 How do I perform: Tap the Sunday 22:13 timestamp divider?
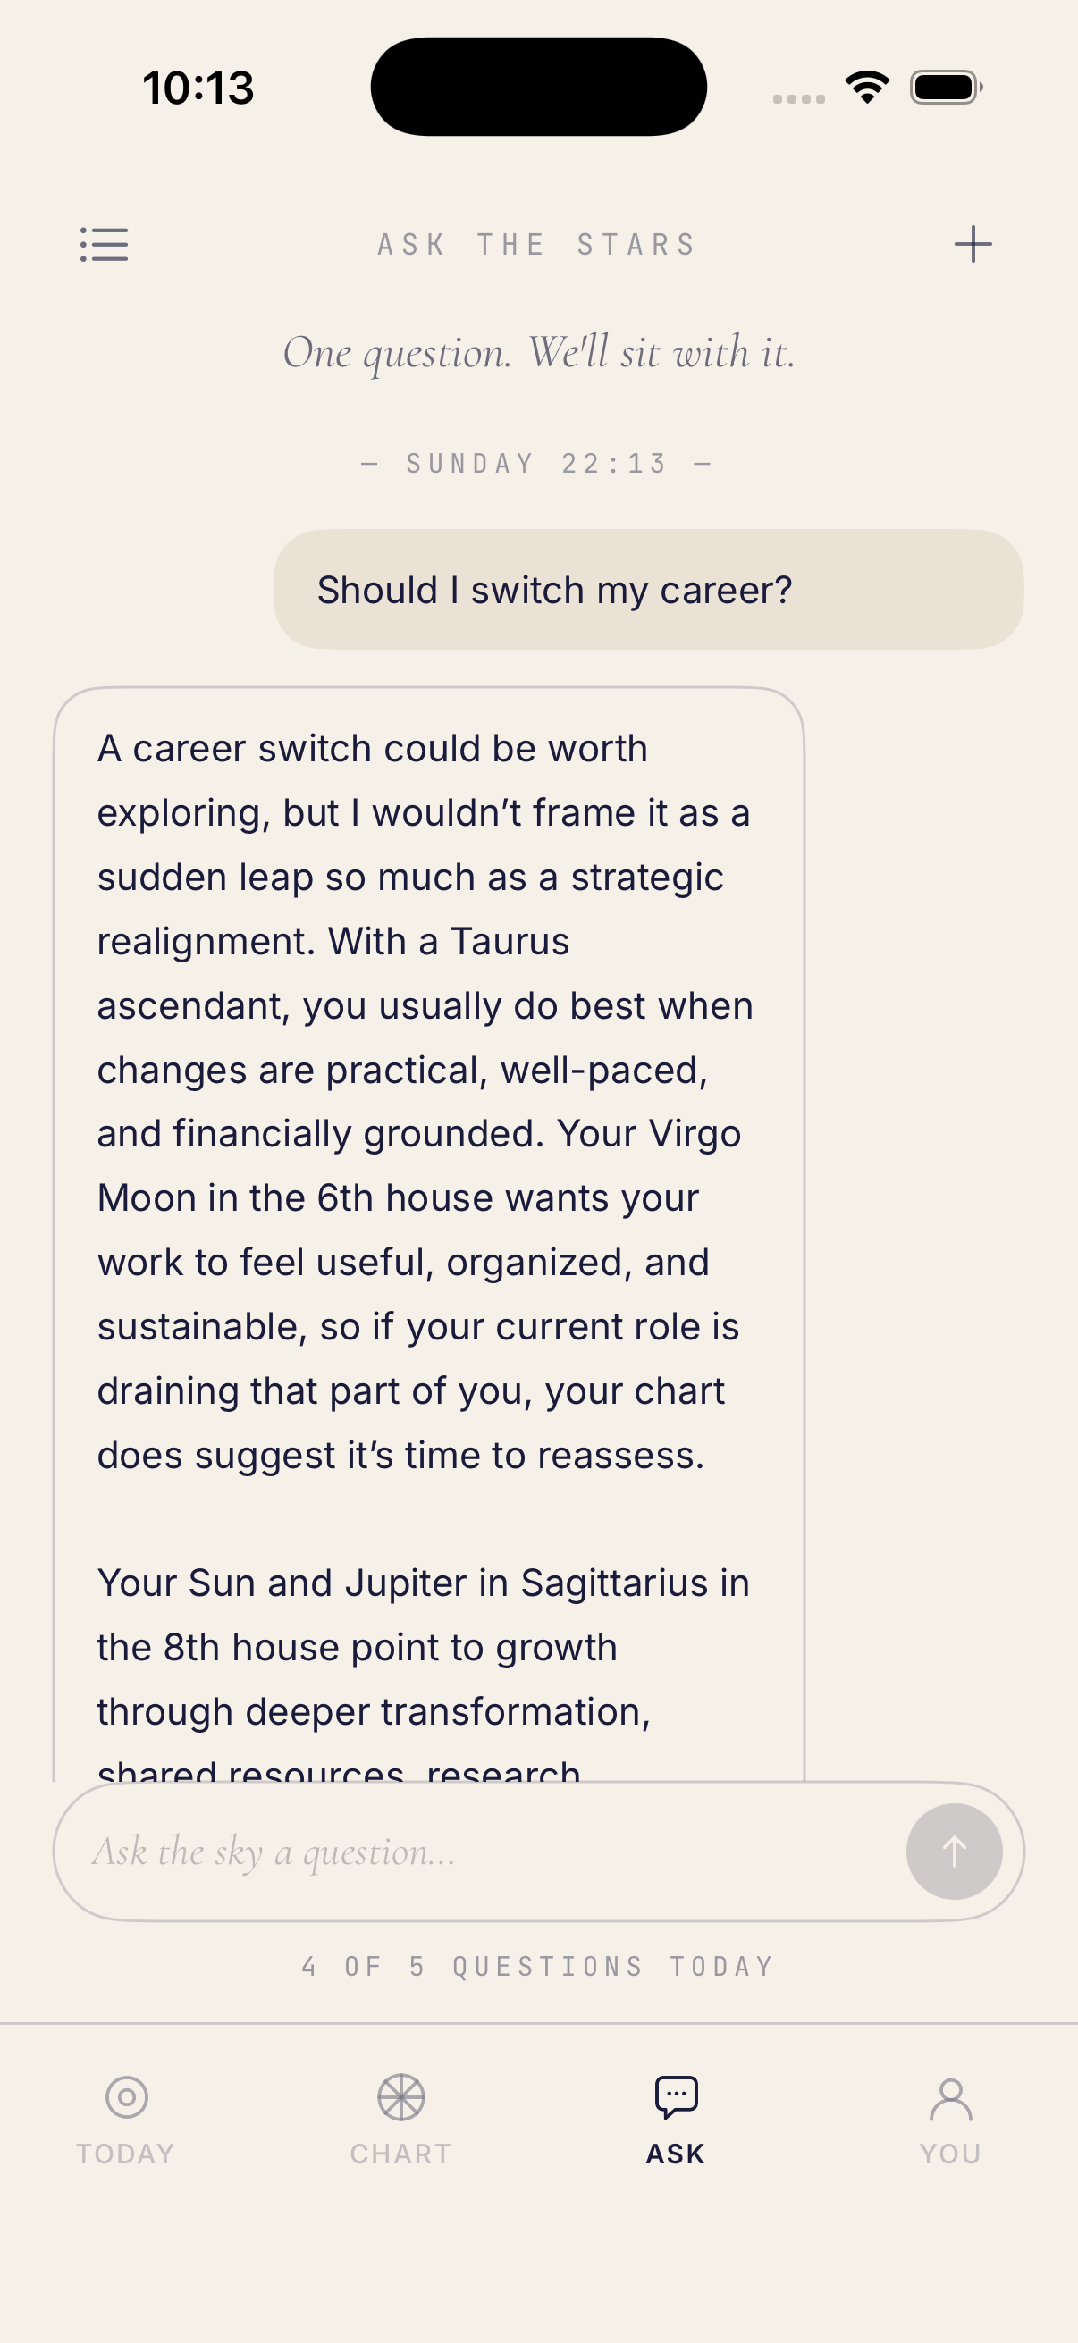pyautogui.click(x=536, y=464)
